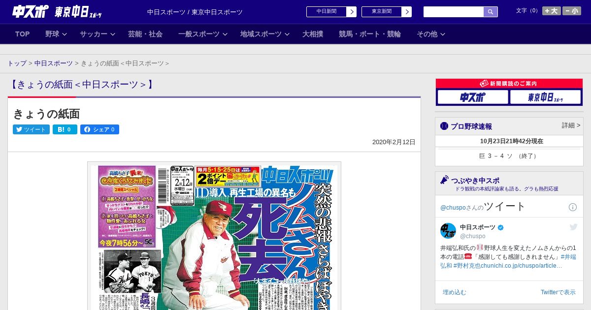Viewport: 591px width, 310px height.
Task: Open the 東京新聞 link button
Action: coord(381,12)
